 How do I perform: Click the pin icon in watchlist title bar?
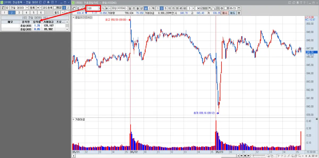[48, 2]
